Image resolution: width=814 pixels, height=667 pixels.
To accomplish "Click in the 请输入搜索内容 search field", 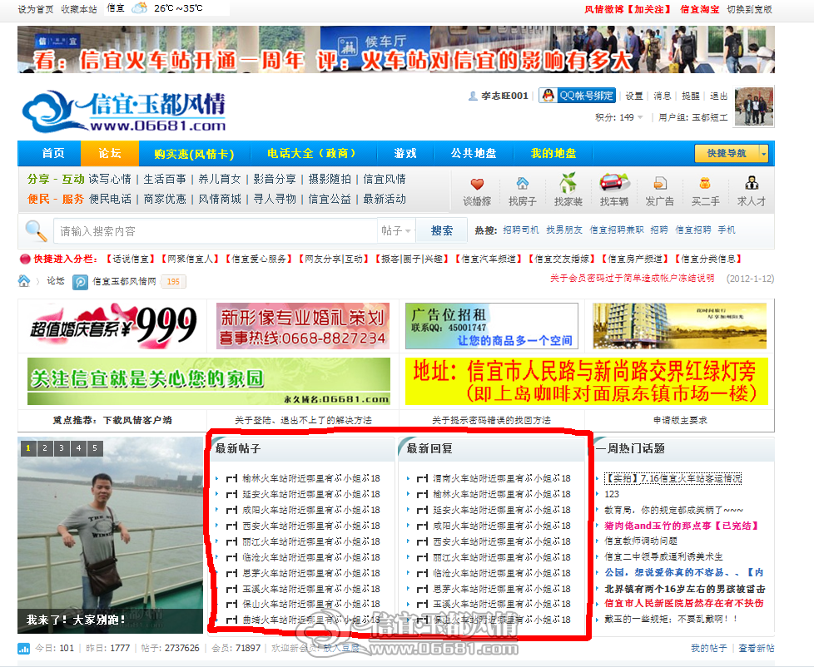I will tap(216, 231).
